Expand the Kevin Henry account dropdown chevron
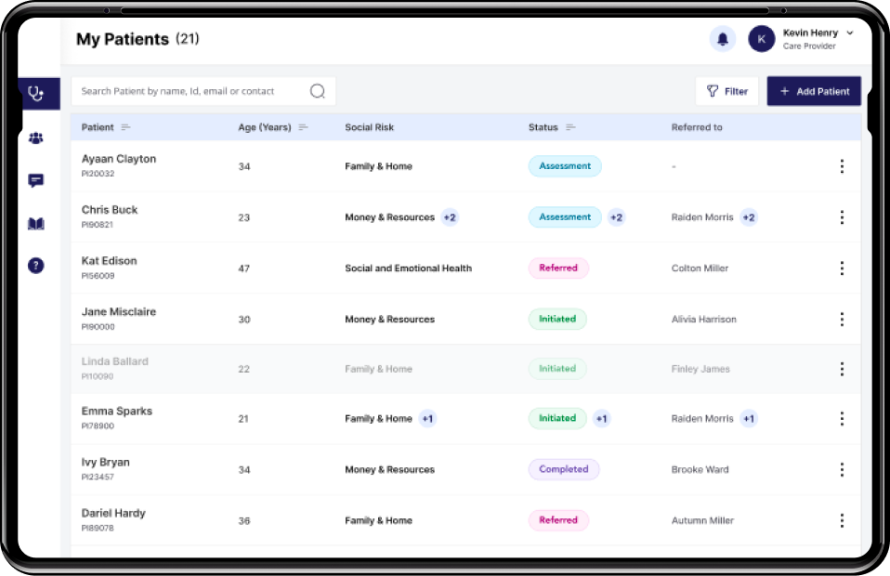 (x=850, y=33)
